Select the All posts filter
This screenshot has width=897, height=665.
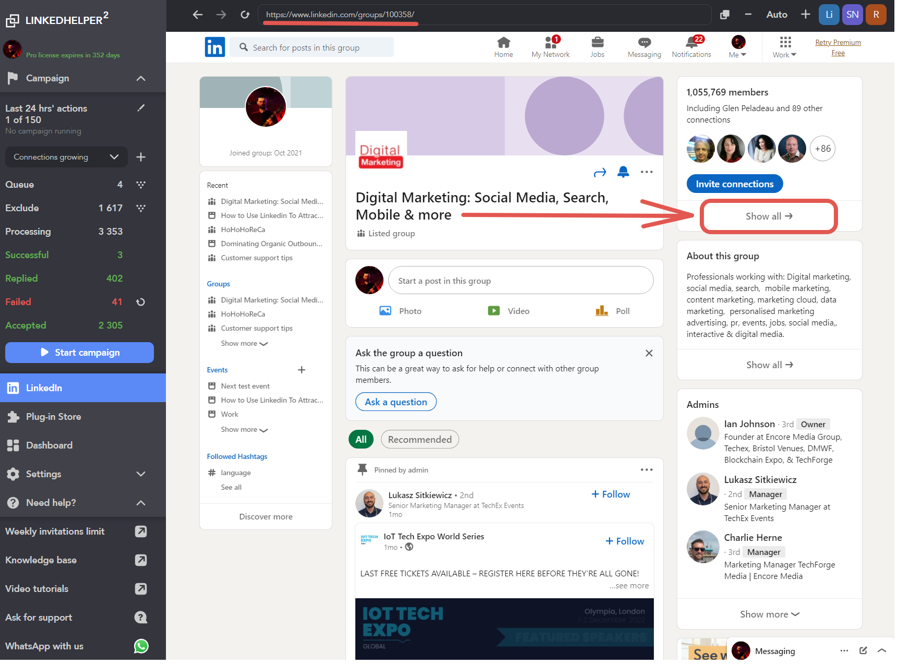pos(361,440)
